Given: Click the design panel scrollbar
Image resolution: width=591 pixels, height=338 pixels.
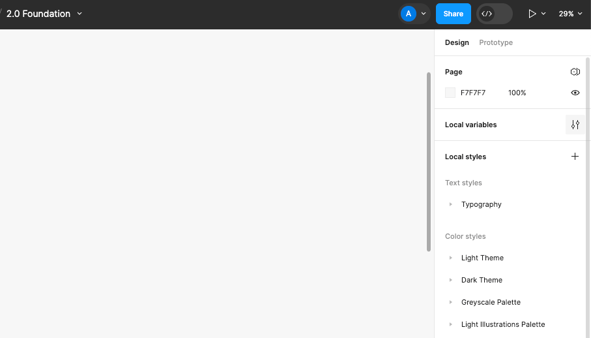Looking at the screenshot, I should tap(588, 198).
